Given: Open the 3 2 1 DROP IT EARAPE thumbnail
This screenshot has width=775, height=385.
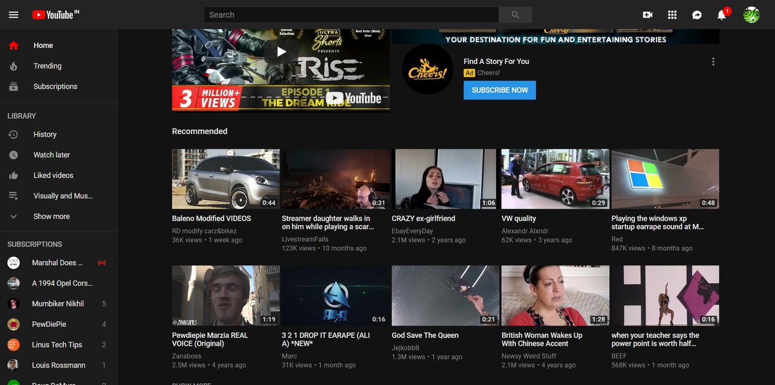Looking at the screenshot, I should [x=335, y=296].
